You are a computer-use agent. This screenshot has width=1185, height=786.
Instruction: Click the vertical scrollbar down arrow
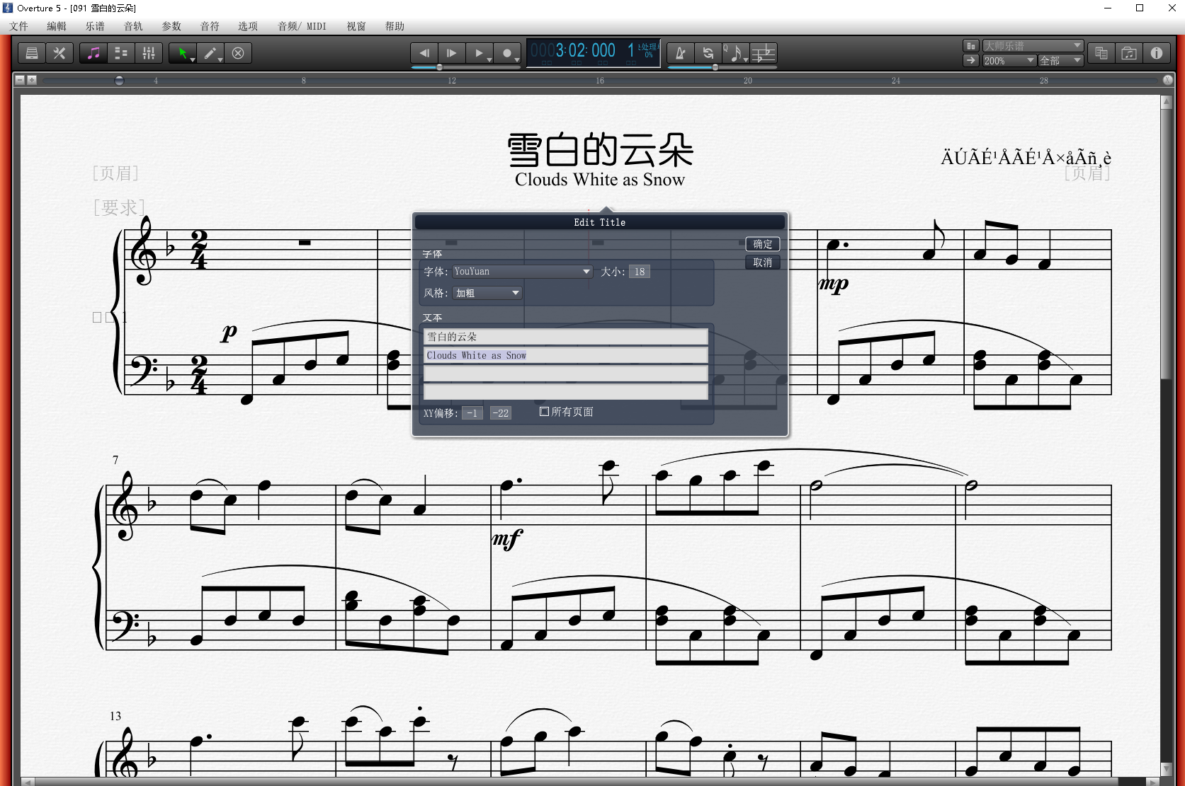click(1167, 769)
